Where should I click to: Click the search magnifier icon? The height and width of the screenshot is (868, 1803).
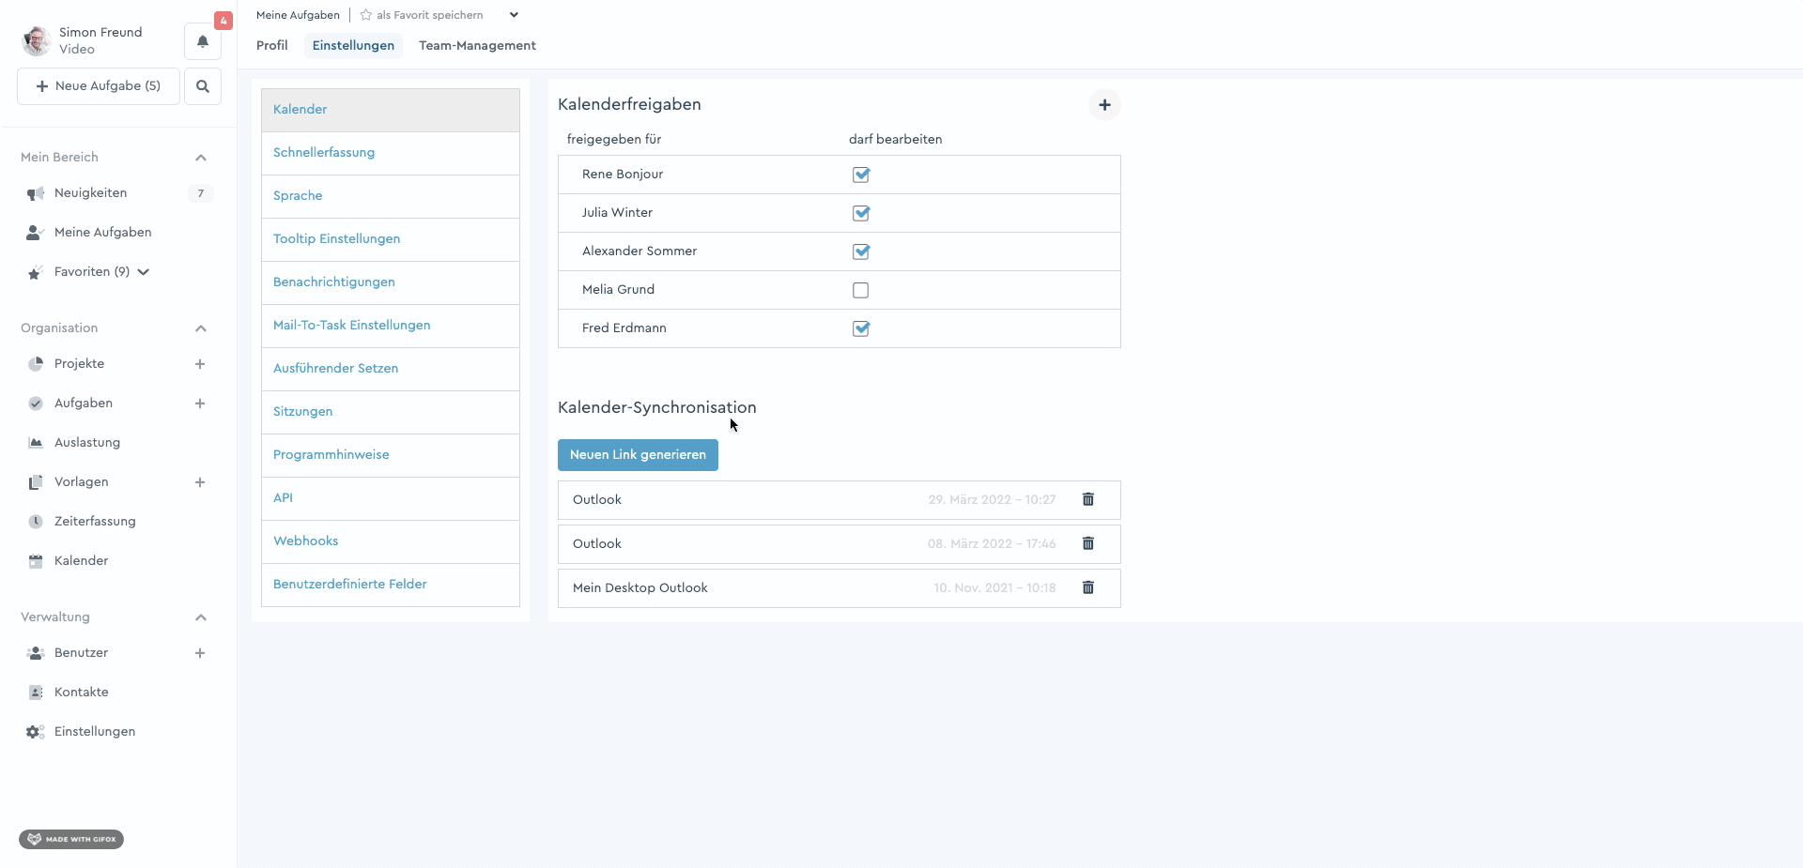coord(203,86)
